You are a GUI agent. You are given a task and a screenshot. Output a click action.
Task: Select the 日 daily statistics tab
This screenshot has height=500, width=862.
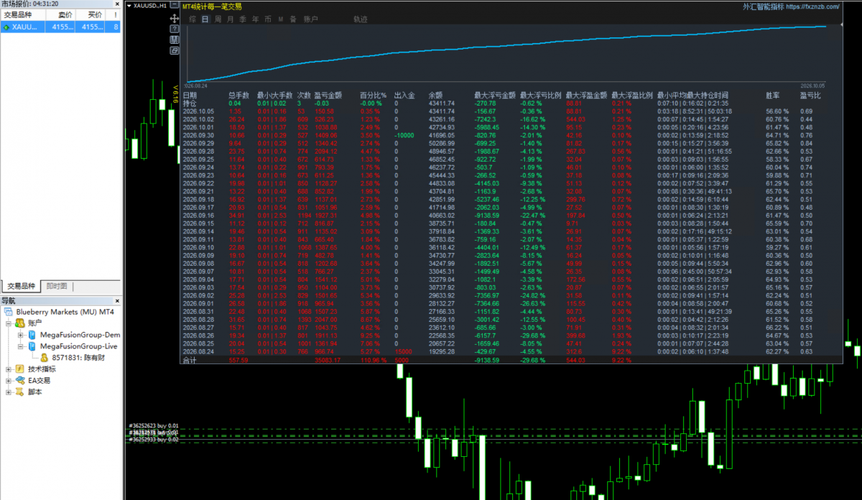coord(205,19)
